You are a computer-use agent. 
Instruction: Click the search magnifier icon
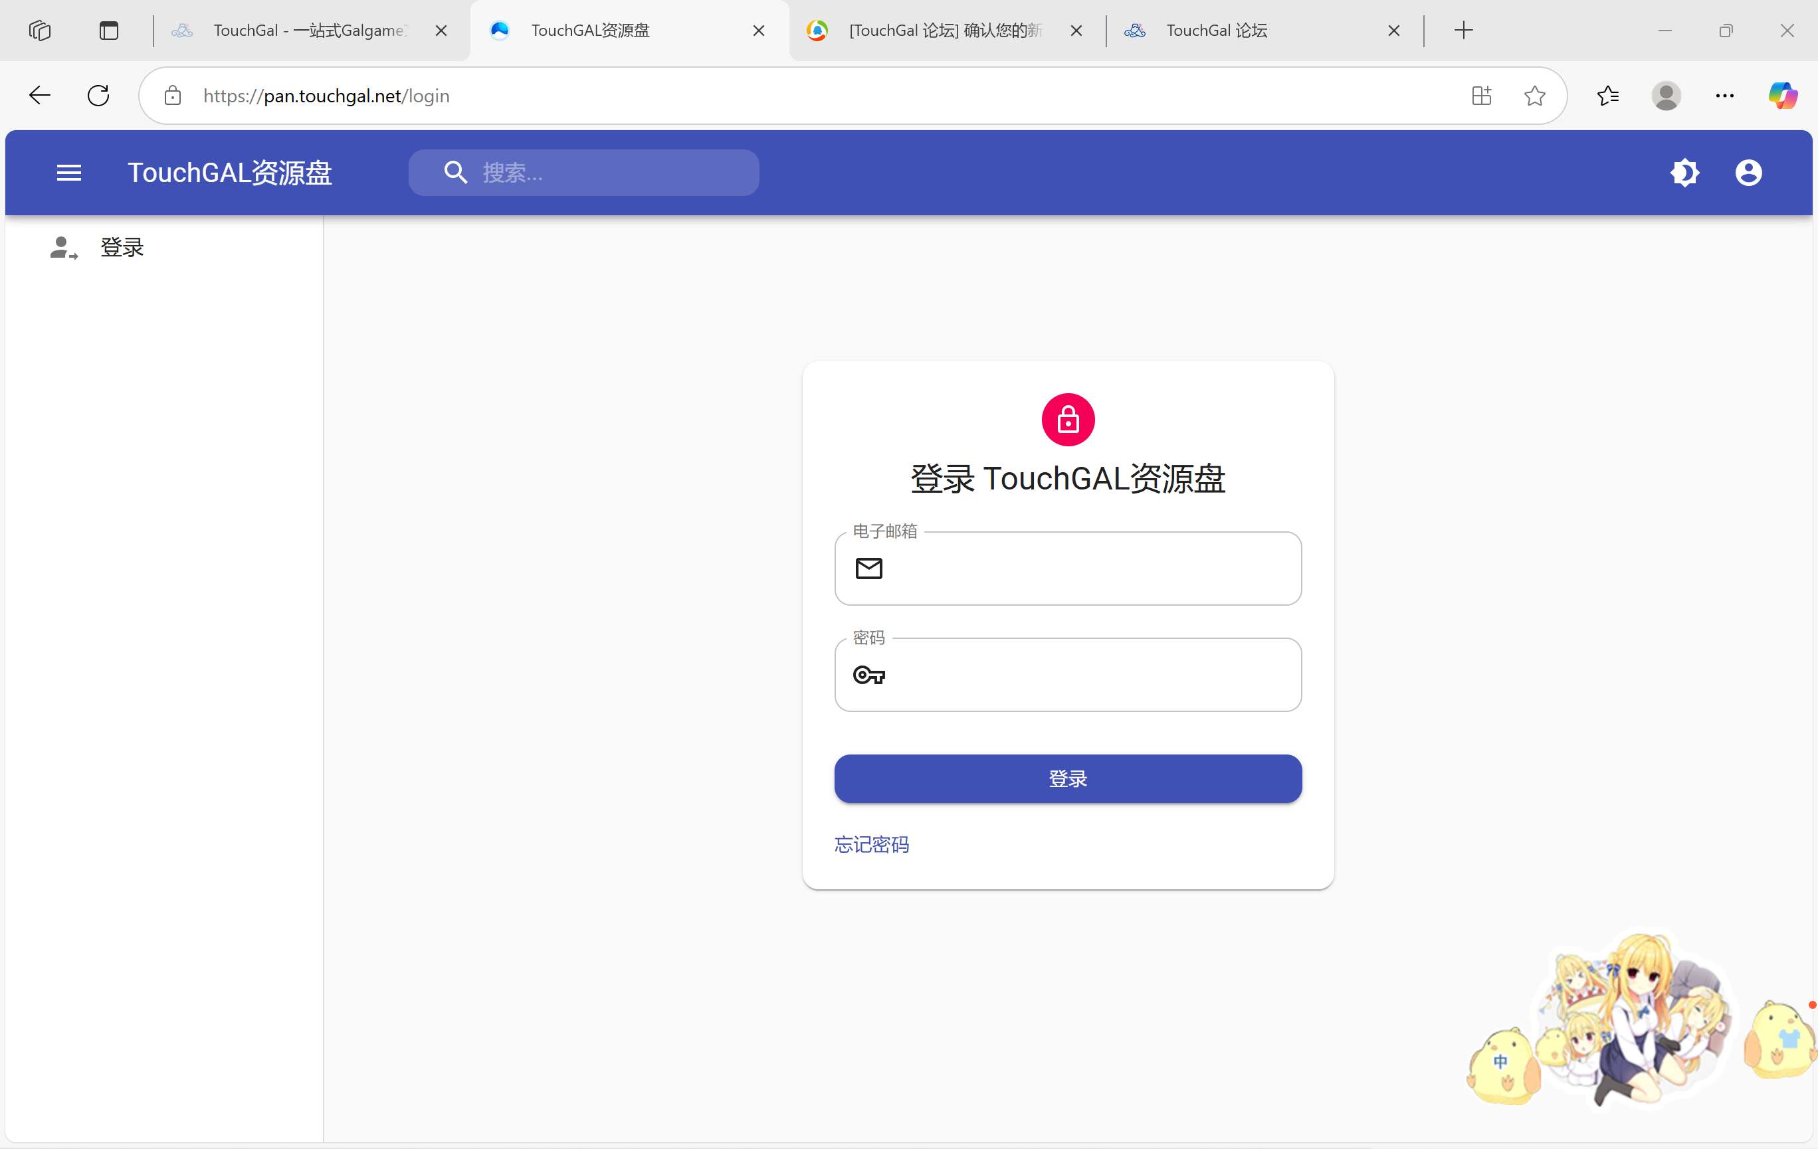click(x=455, y=173)
